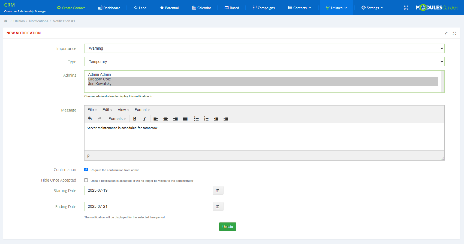Screen dimensions: 464x244
Task: Open the Type dropdown
Action: tap(264, 62)
